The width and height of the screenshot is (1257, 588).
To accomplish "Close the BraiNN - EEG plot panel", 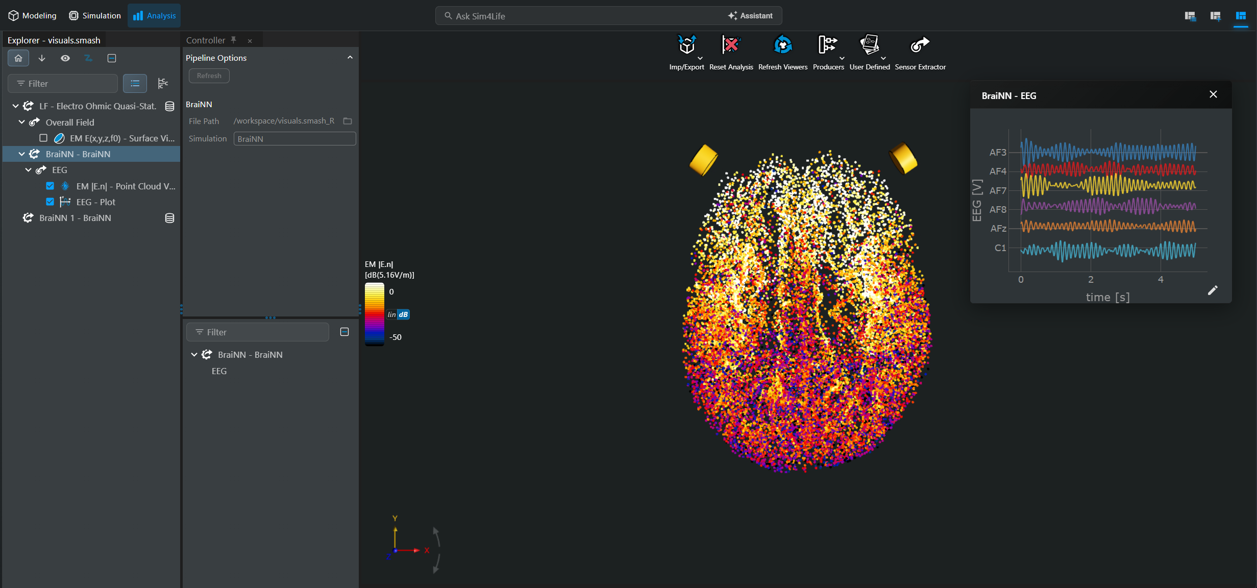I will click(1213, 94).
